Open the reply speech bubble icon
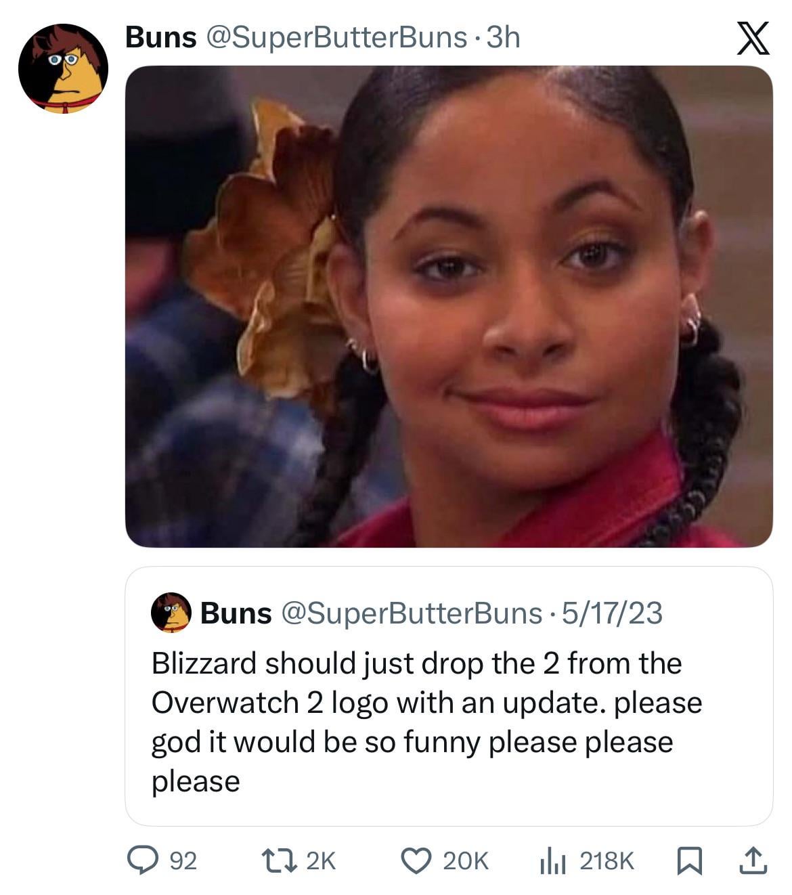 (x=142, y=860)
